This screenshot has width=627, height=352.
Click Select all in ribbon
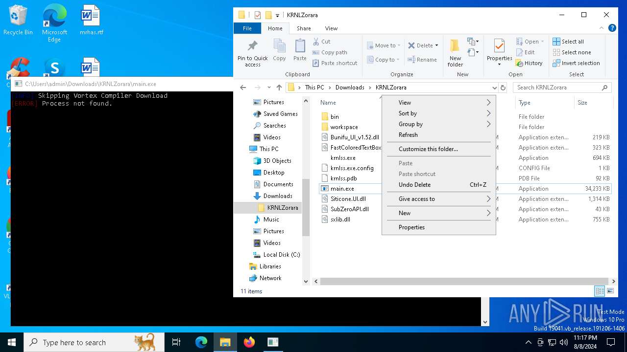pos(568,42)
